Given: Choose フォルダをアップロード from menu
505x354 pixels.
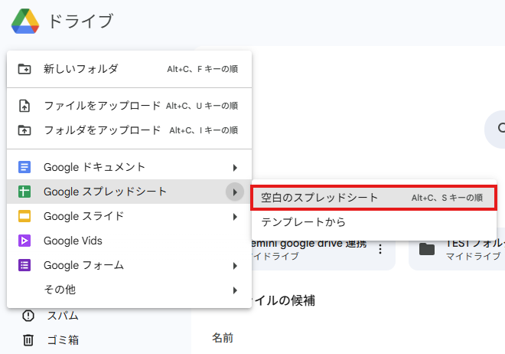Looking at the screenshot, I should [129, 130].
